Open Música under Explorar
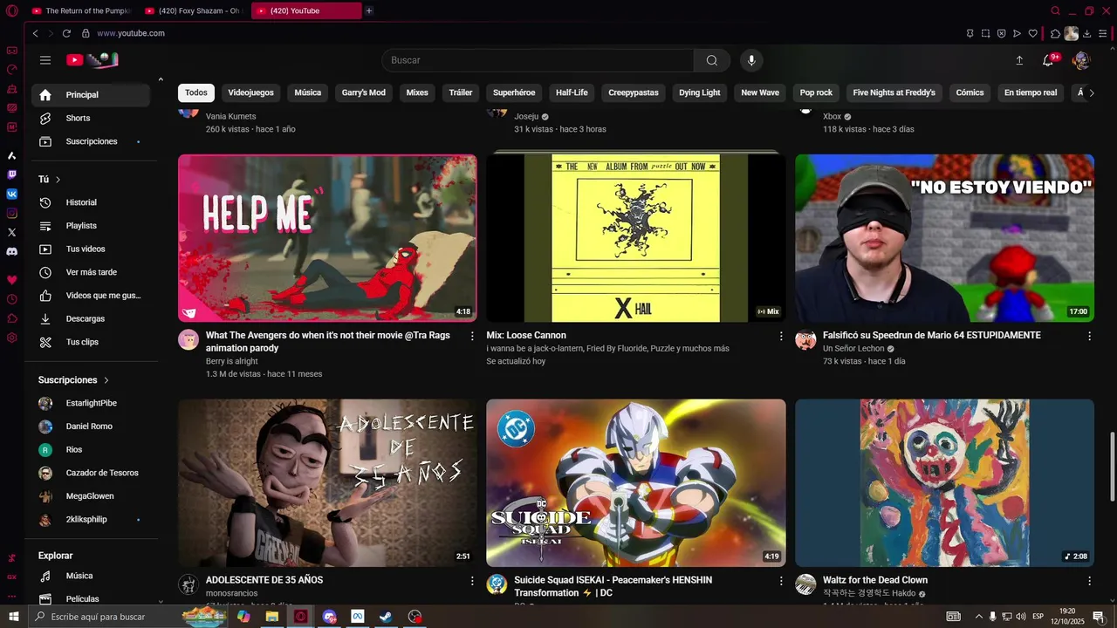The height and width of the screenshot is (628, 1117). coord(91,576)
